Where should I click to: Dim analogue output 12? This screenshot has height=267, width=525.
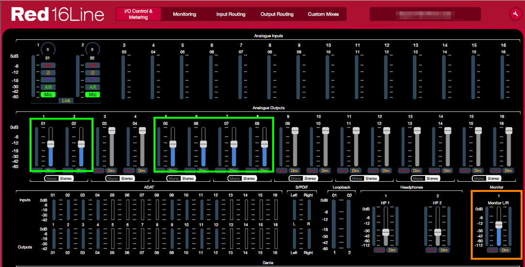pos(386,171)
